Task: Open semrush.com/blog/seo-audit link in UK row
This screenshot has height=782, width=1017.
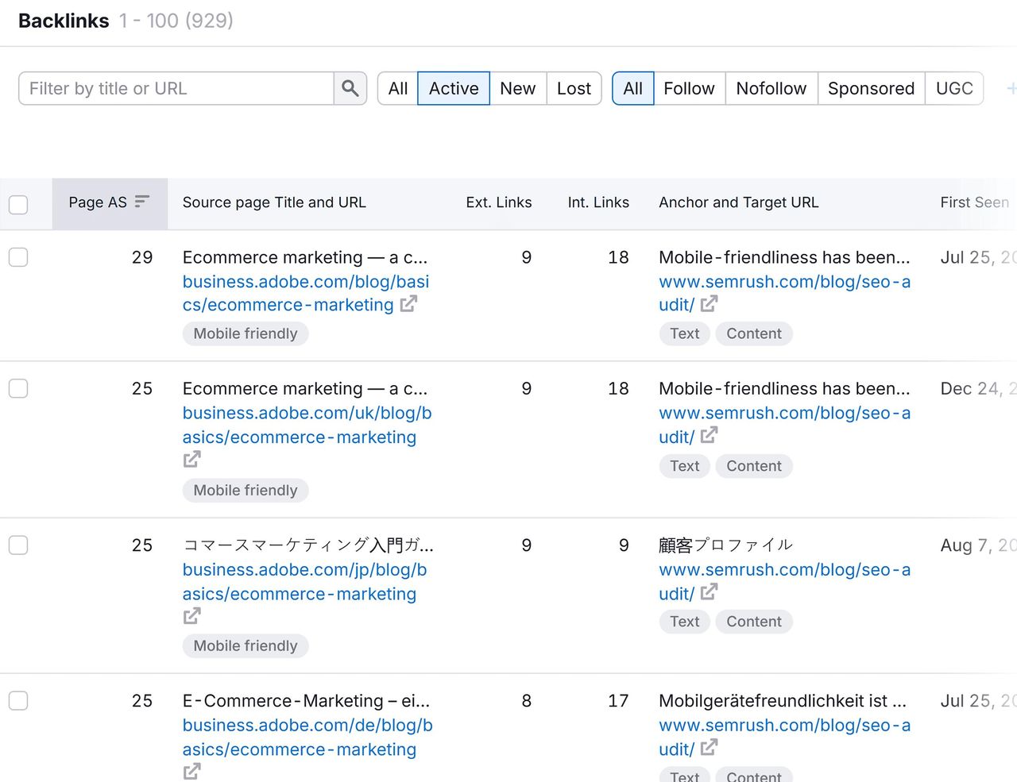Action: [785, 425]
